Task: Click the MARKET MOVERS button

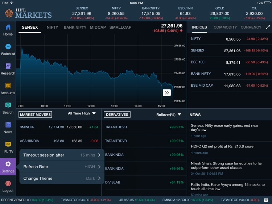Action: coord(35,115)
